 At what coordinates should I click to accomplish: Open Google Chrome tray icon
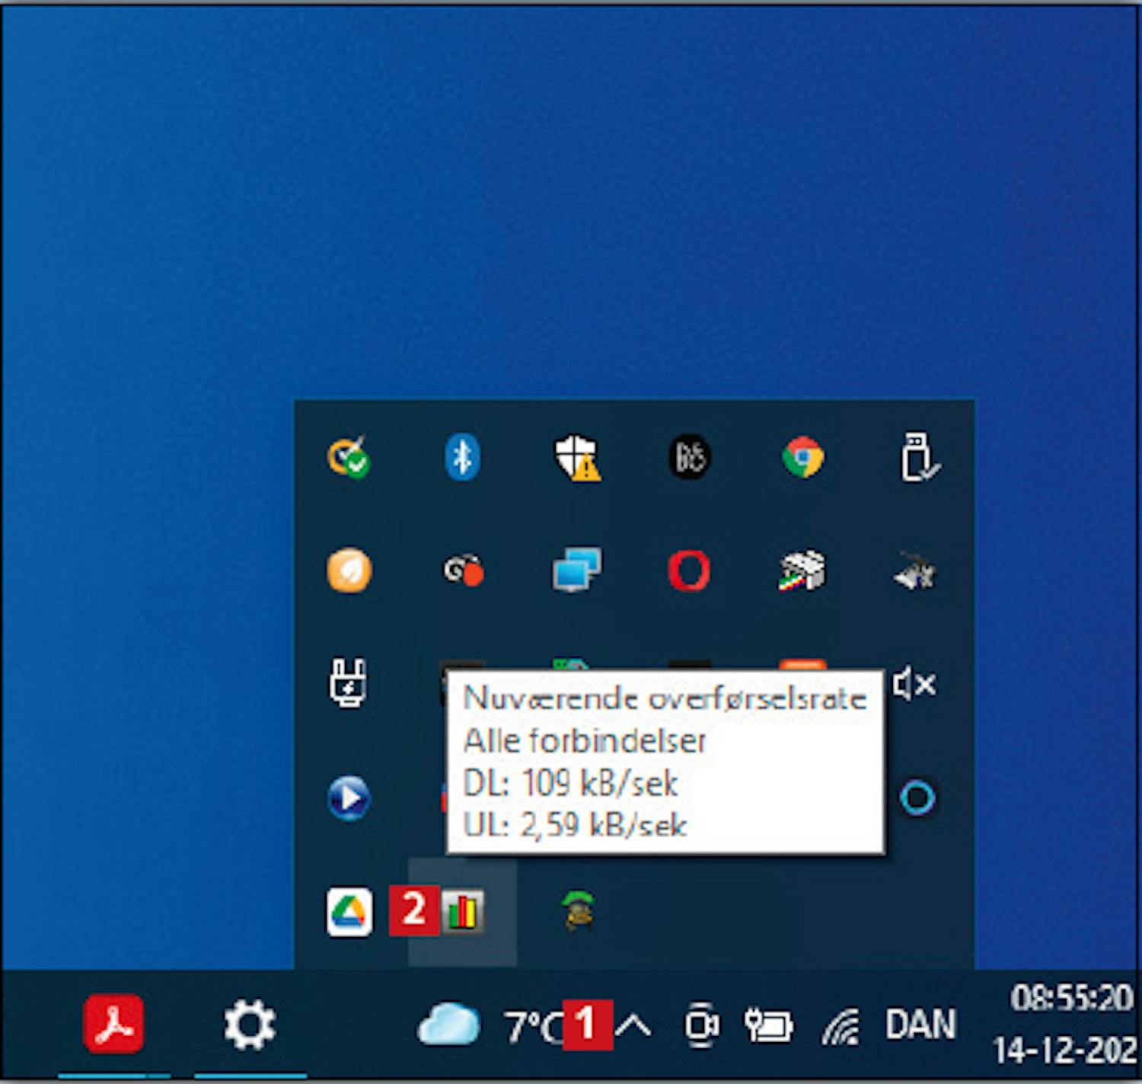point(802,457)
